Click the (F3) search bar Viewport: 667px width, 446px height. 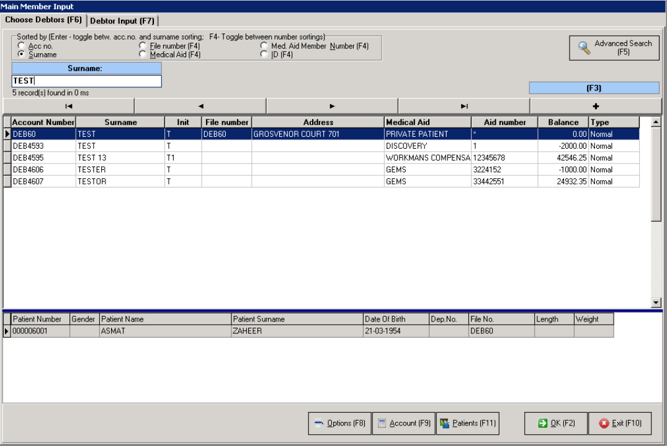click(593, 87)
